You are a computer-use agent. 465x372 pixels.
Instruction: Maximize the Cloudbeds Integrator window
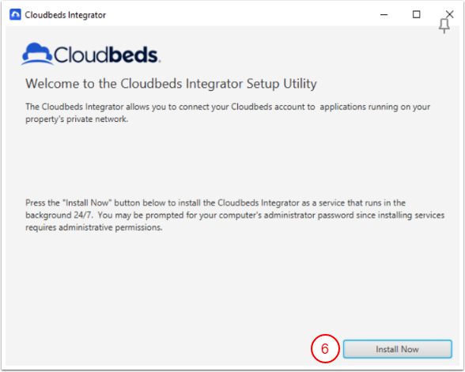(416, 14)
